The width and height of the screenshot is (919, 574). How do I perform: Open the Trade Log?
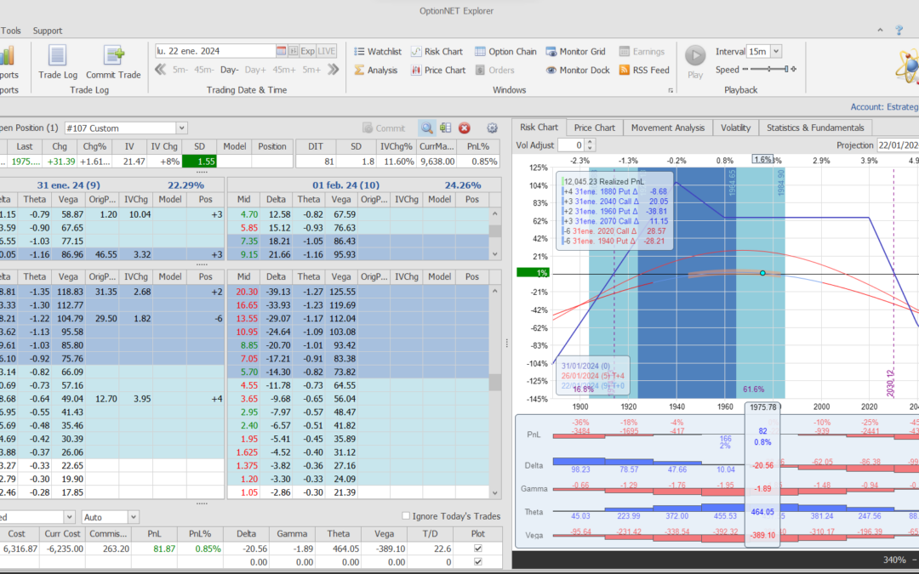57,61
